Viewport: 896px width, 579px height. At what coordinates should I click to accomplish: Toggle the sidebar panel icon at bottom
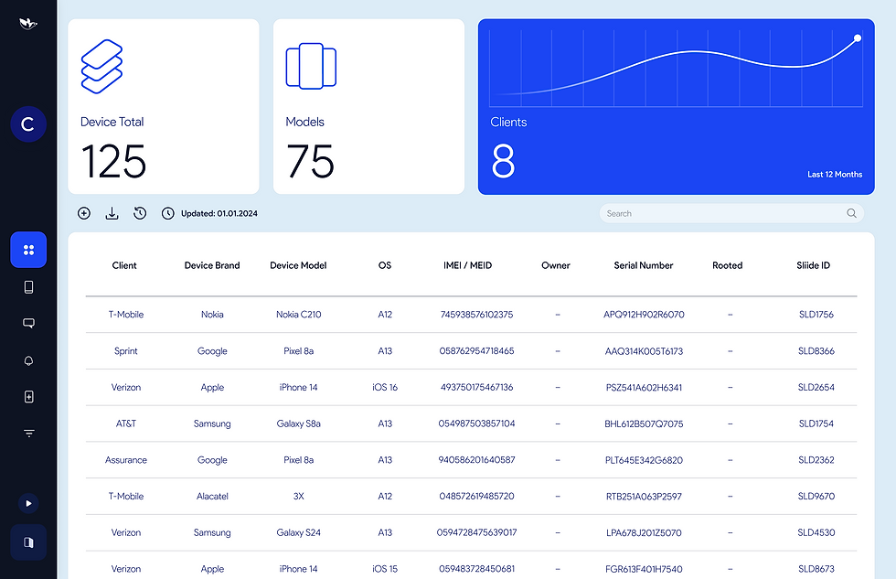coord(28,542)
